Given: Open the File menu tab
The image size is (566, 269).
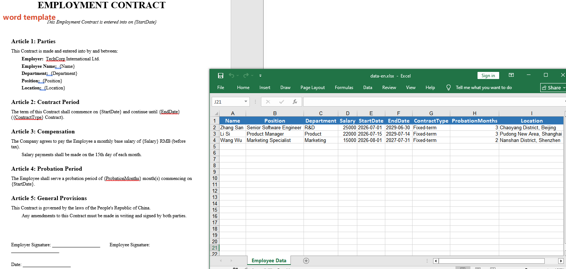Looking at the screenshot, I should click(221, 88).
